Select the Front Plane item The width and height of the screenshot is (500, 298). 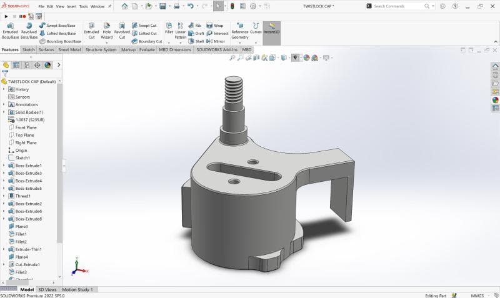[26, 127]
